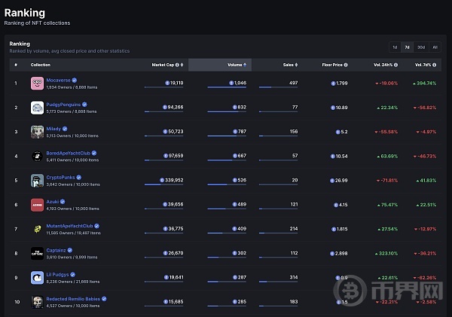452x317 pixels.
Task: Open the Captainz collection link
Action: (56, 250)
